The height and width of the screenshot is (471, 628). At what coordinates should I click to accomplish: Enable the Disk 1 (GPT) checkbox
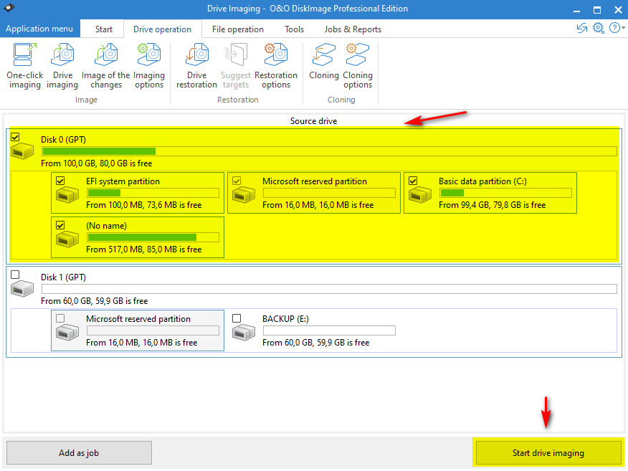tap(16, 275)
